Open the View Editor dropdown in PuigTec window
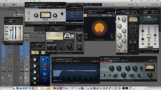This screenshot has height=90, width=161. tap(151, 60)
